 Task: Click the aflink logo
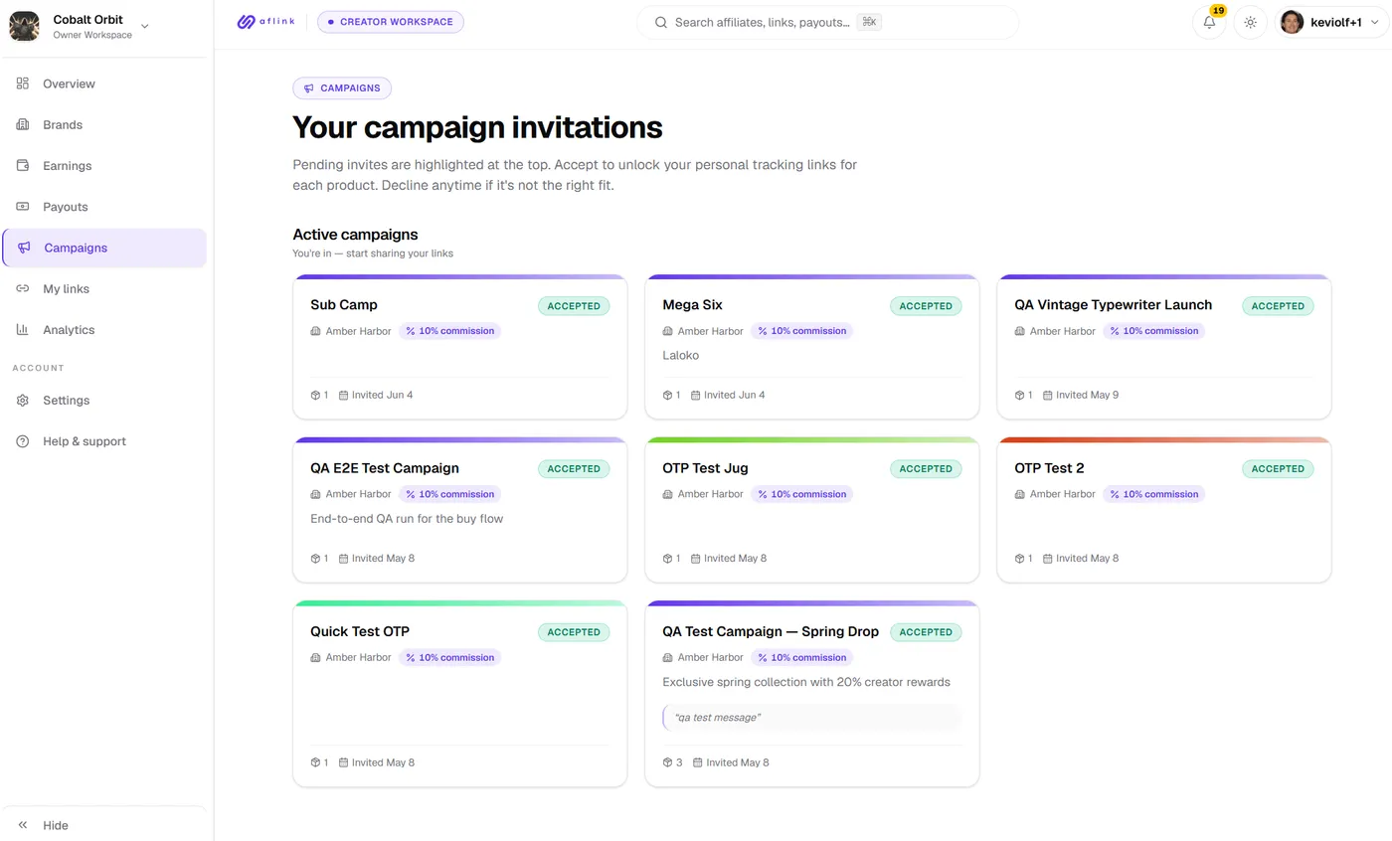click(265, 22)
